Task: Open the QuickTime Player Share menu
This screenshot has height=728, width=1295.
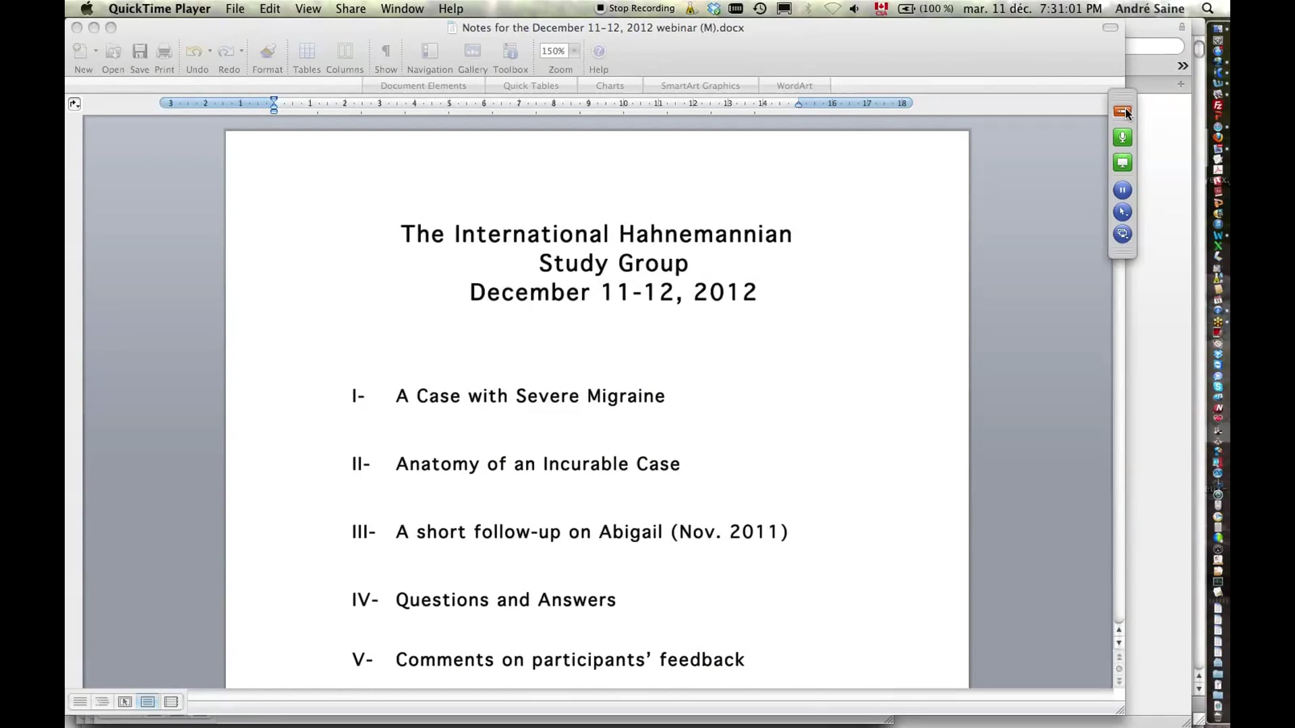Action: pos(350,9)
